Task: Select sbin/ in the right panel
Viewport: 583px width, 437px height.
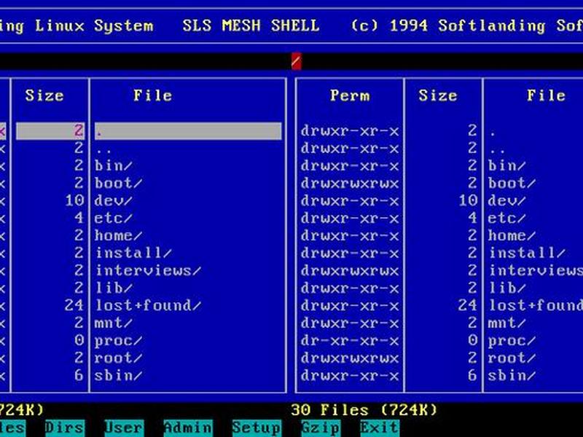Action: coord(512,375)
